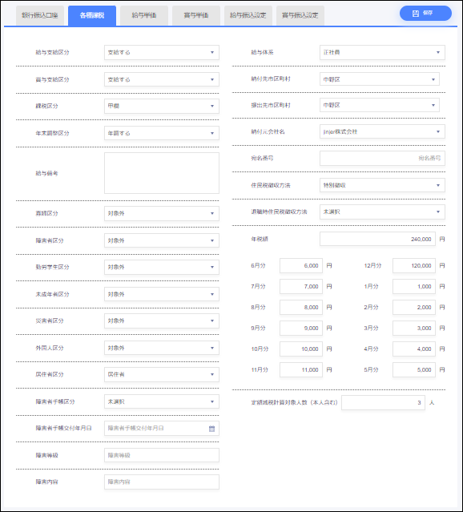The image size is (463, 512).
Task: Go to the 給与振込設定 tab
Action: click(x=248, y=15)
